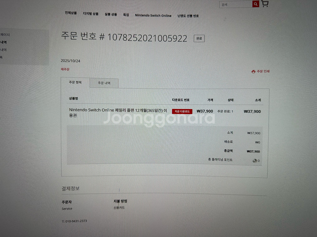Select the 페이지 item in left sidebar
This screenshot has height=237, width=317.
click(5, 35)
